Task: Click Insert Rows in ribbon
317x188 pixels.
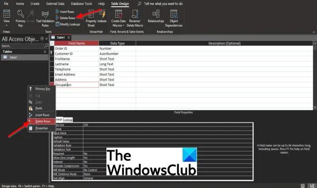Action: [x=65, y=12]
